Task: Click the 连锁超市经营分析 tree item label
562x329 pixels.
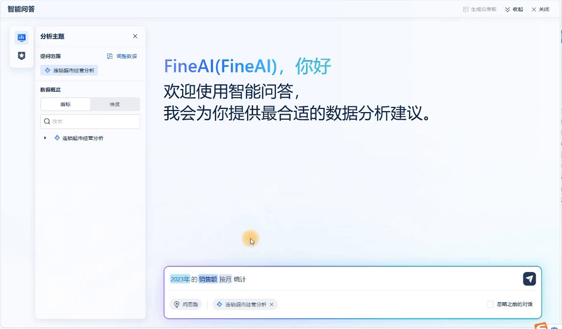Action: (x=83, y=138)
